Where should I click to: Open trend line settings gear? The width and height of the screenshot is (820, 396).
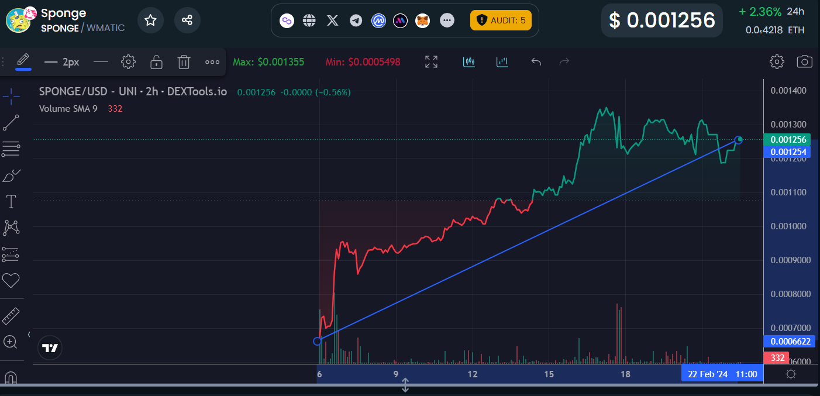(128, 61)
